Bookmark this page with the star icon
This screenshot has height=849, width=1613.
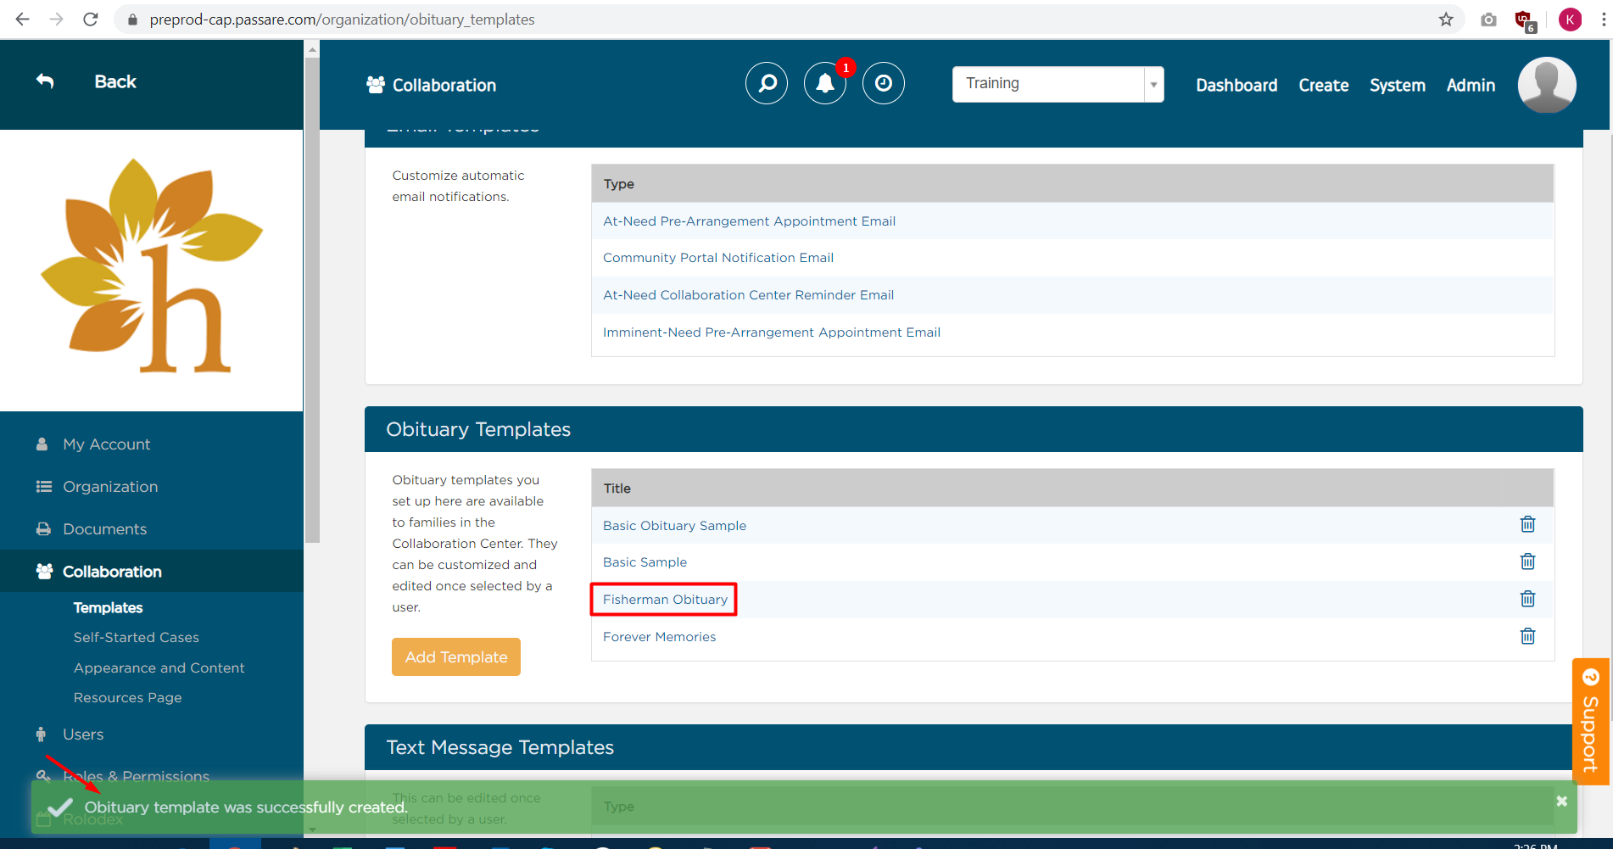(1446, 19)
